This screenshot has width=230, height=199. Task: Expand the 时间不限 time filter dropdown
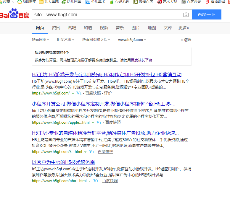tap(65, 40)
